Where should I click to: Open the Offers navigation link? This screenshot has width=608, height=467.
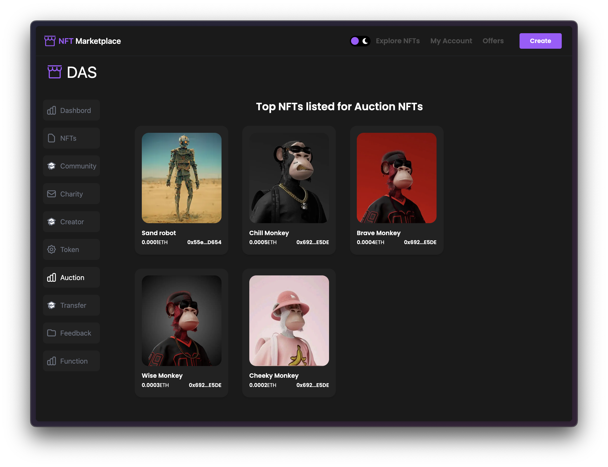(493, 41)
